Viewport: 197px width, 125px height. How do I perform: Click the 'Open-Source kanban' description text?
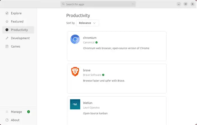pos(95,113)
